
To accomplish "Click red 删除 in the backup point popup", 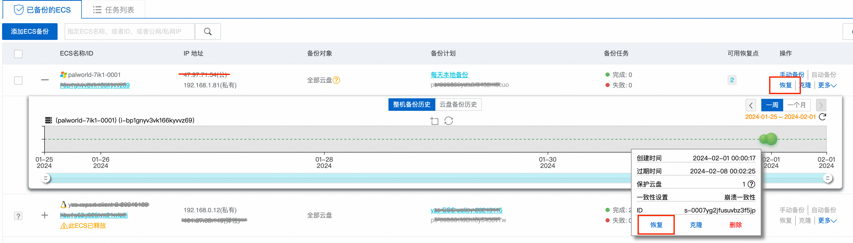I will [x=735, y=225].
